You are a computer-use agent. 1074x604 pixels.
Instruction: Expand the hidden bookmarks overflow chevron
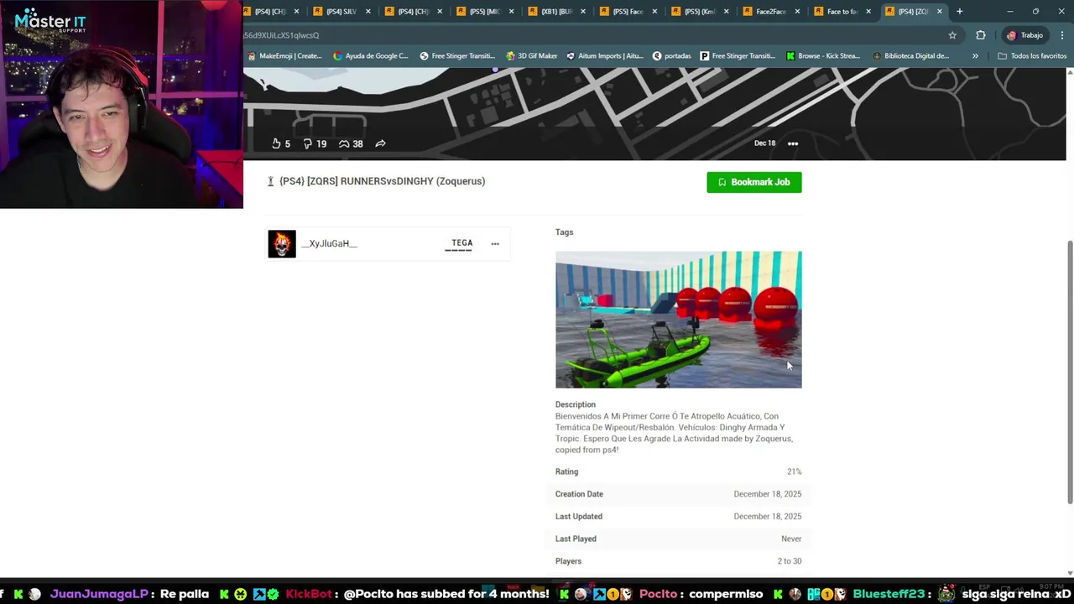[975, 56]
